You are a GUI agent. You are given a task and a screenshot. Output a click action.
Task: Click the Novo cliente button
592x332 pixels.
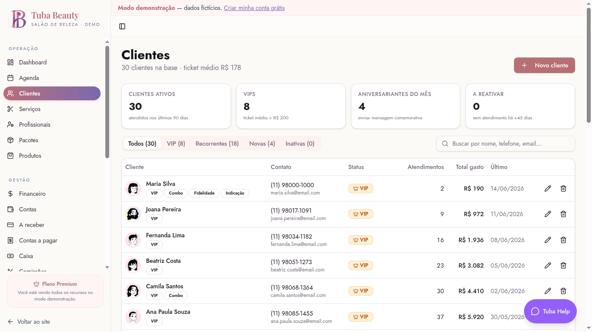point(544,65)
